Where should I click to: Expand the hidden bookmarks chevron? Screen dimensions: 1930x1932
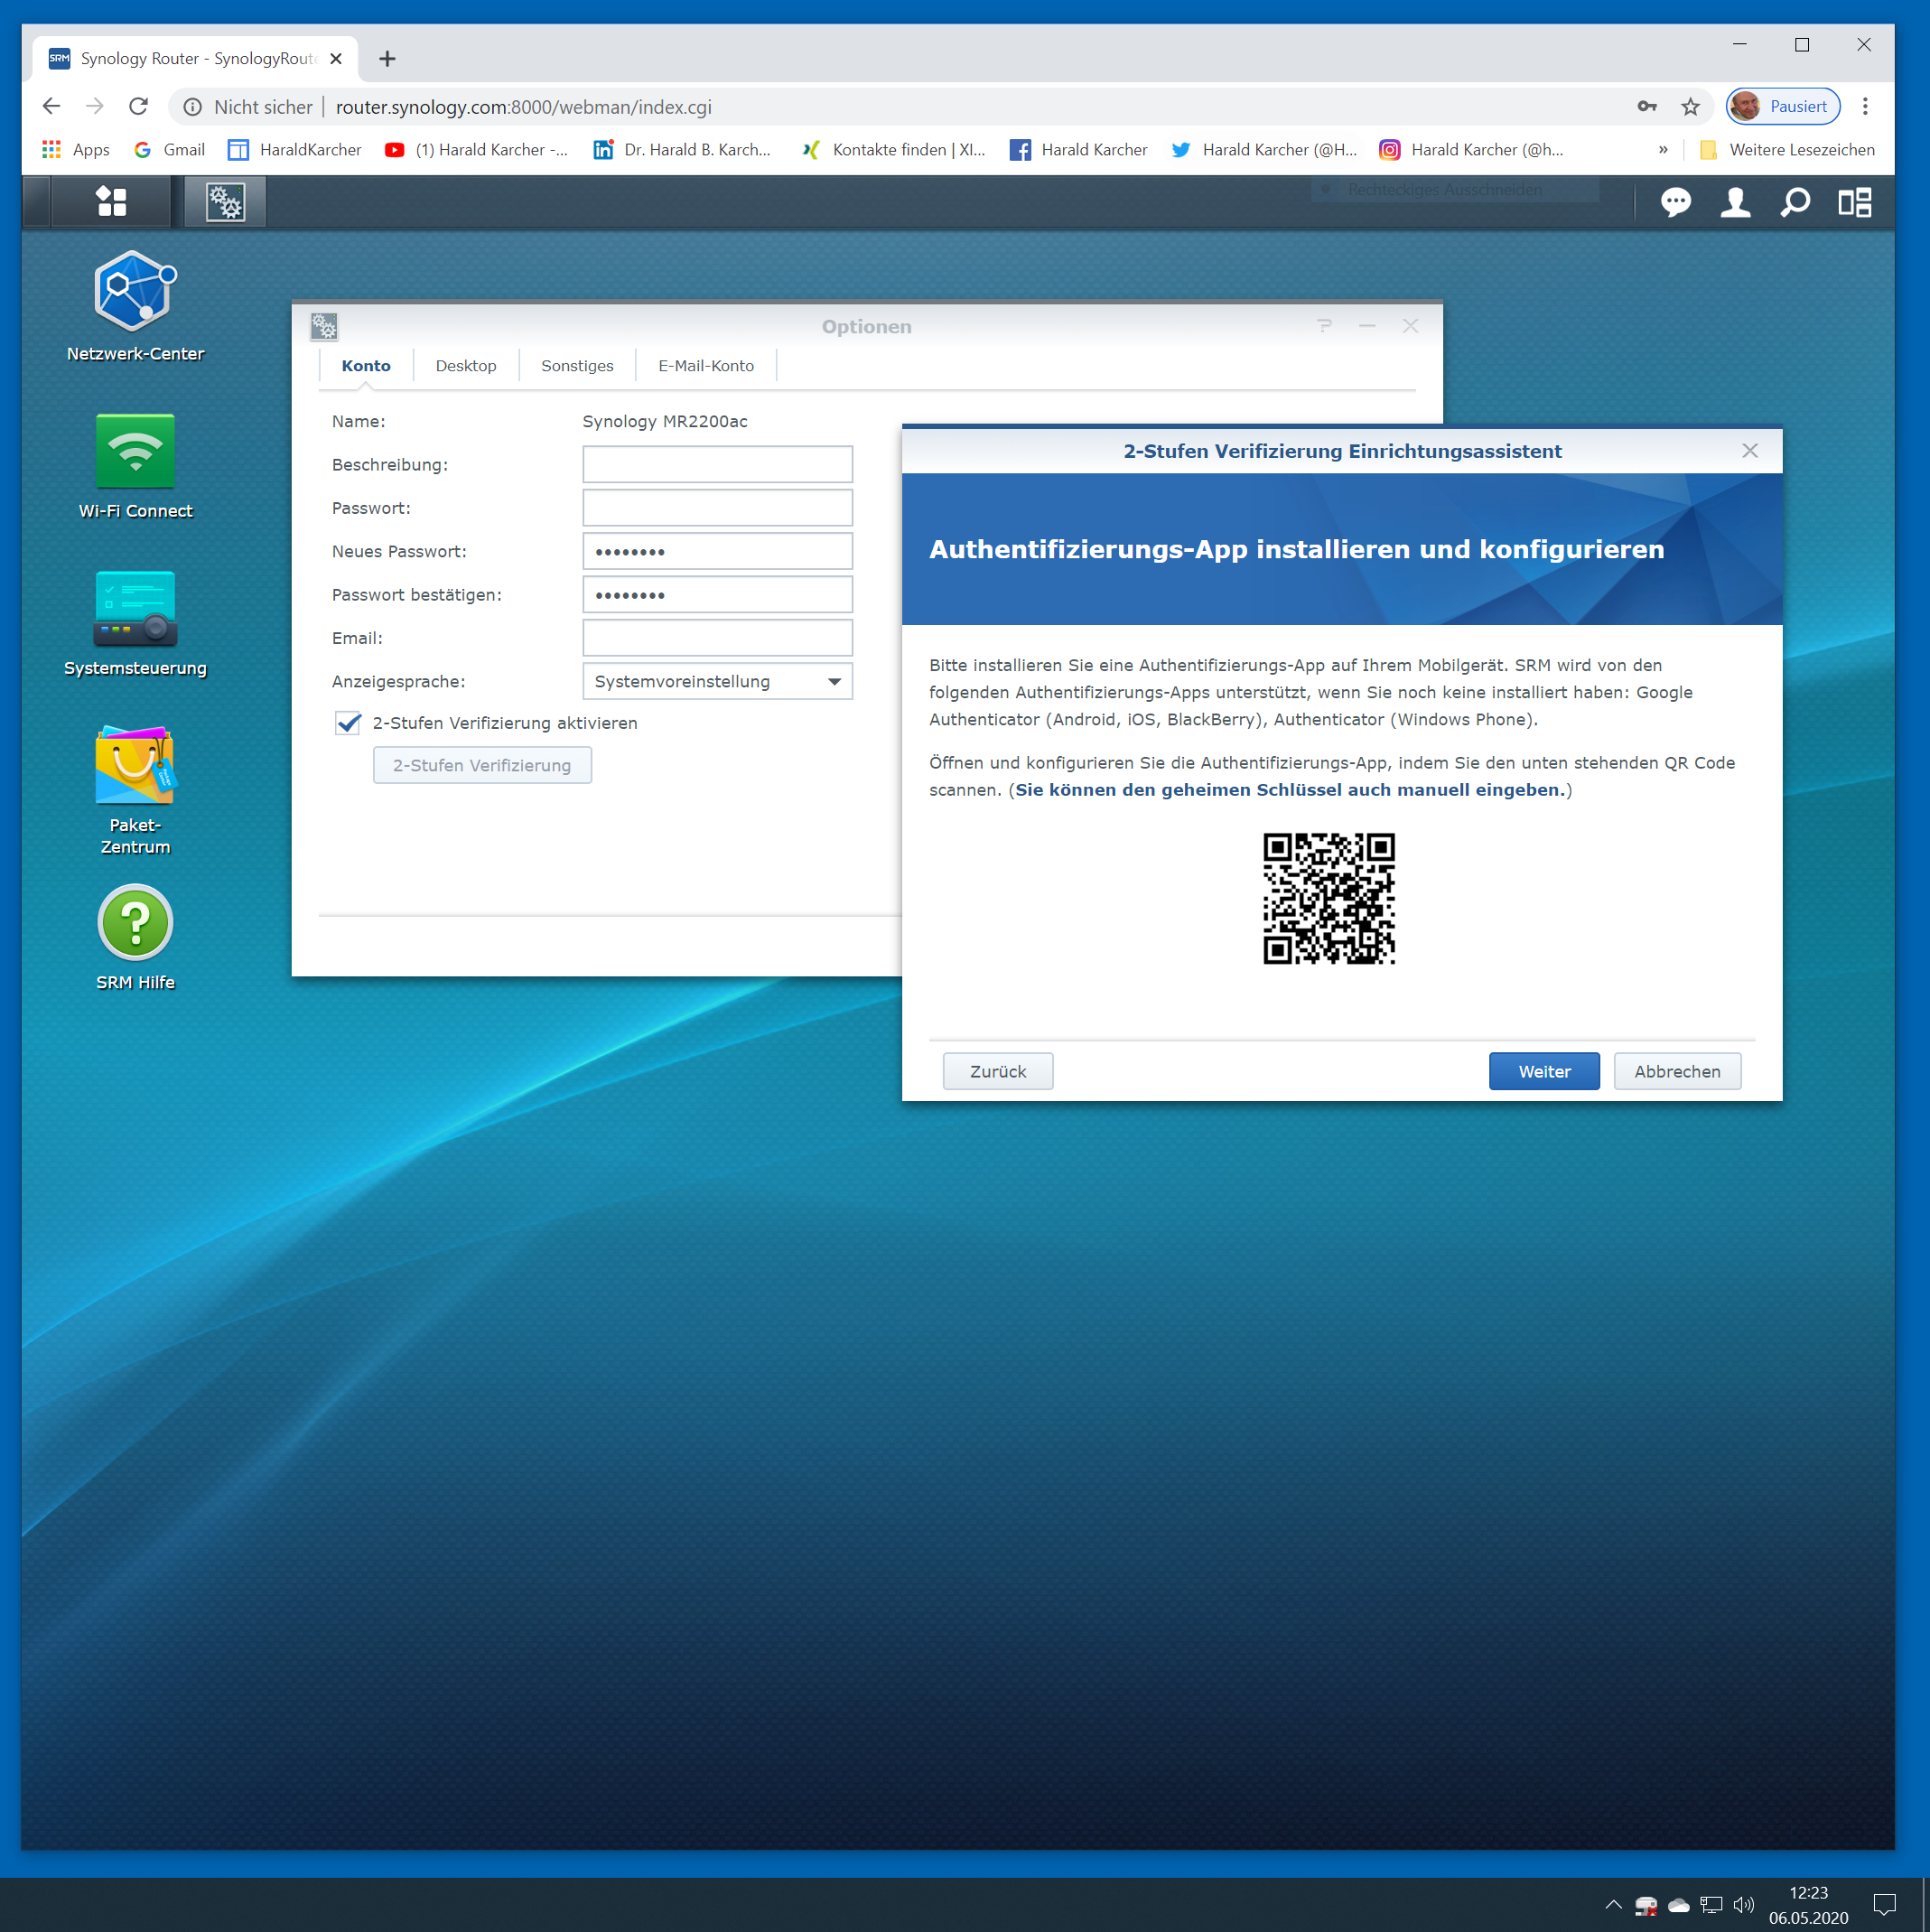[x=1663, y=150]
